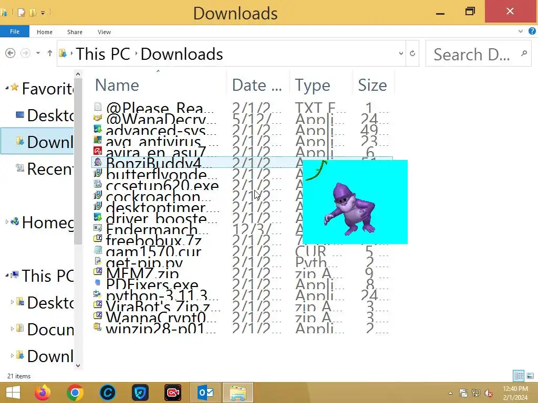
Task: Open the Share ribbon tab
Action: point(75,32)
